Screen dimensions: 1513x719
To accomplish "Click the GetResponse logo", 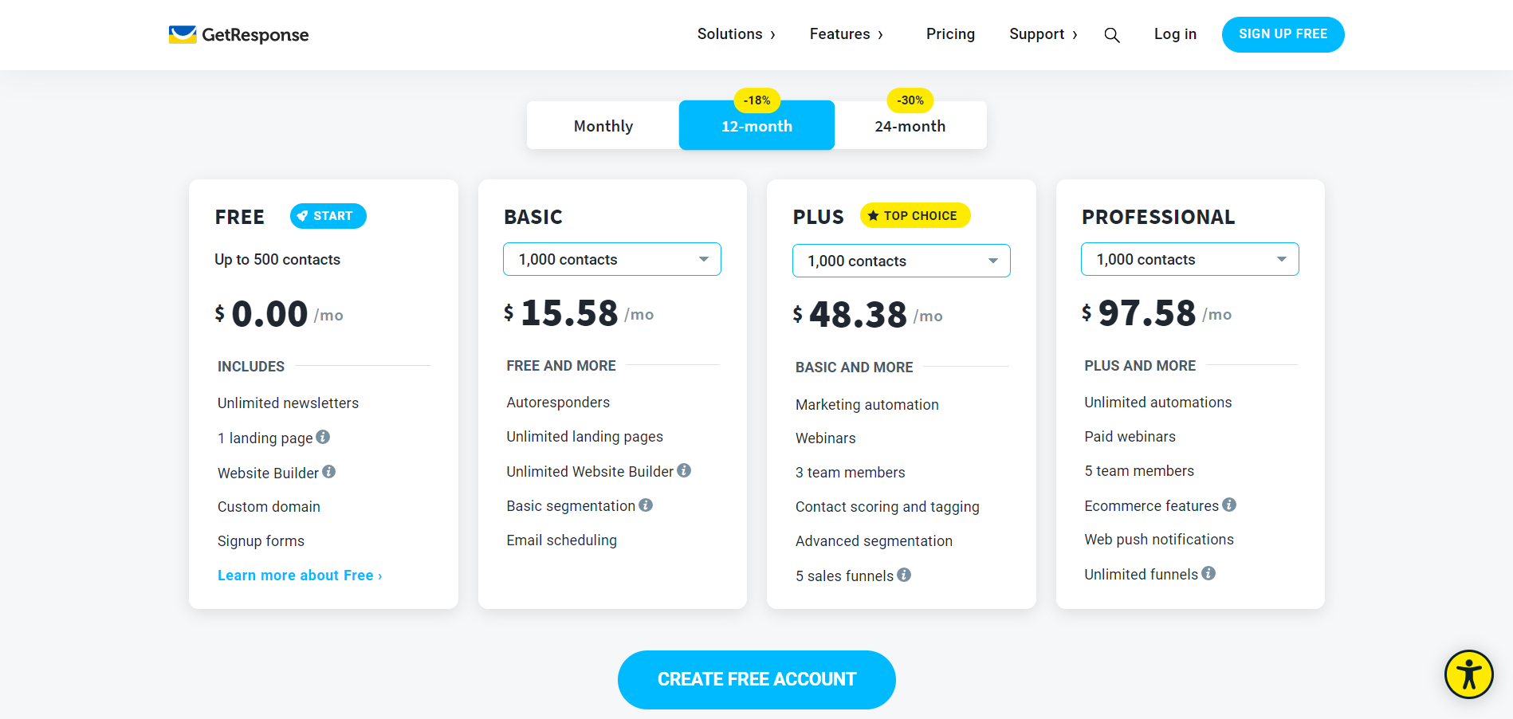I will click(x=238, y=34).
